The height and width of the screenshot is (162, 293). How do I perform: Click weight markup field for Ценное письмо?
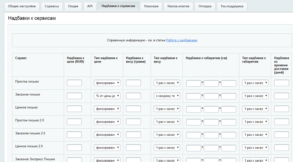(133, 109)
